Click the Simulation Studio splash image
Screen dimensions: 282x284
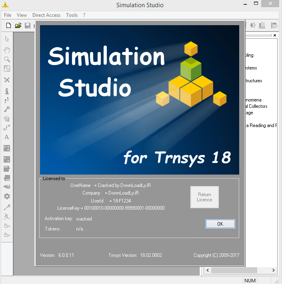click(140, 100)
